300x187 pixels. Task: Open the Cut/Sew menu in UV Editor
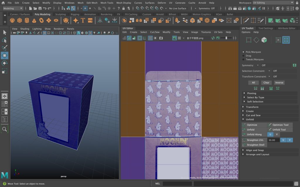click(155, 32)
